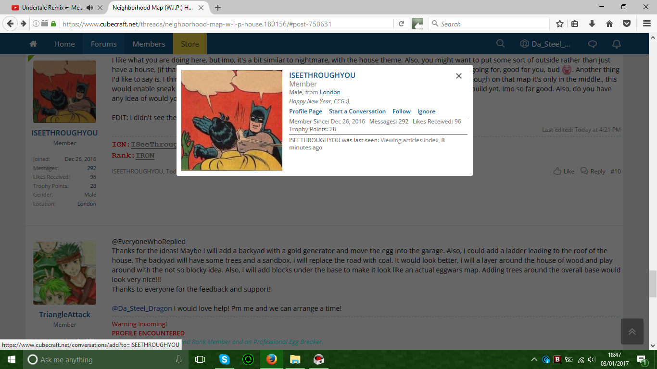Image resolution: width=657 pixels, height=369 pixels.
Task: Open the Home navigation tab
Action: [x=64, y=44]
